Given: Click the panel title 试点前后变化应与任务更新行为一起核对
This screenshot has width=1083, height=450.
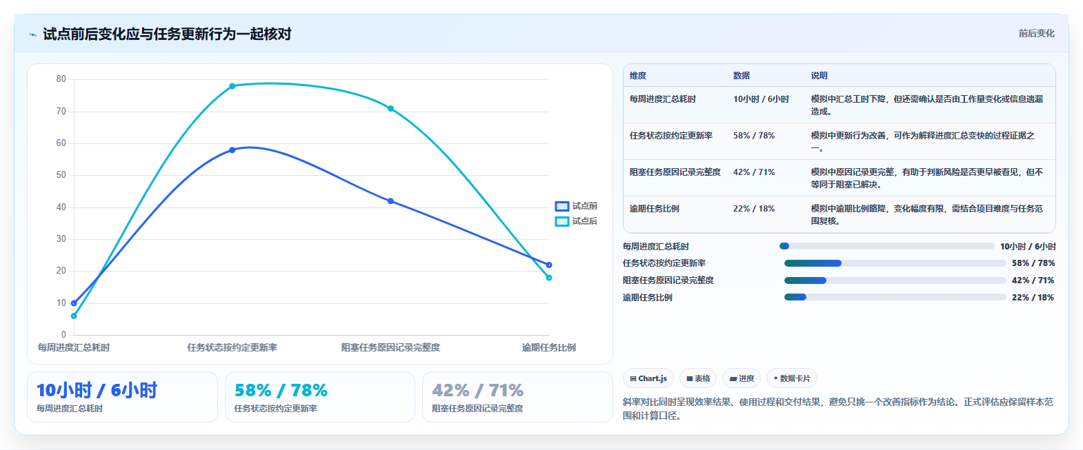Looking at the screenshot, I should pyautogui.click(x=167, y=34).
